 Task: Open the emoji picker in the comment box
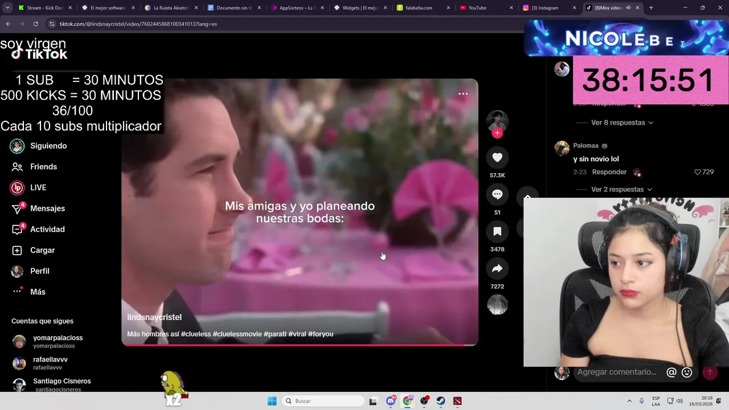coord(687,372)
